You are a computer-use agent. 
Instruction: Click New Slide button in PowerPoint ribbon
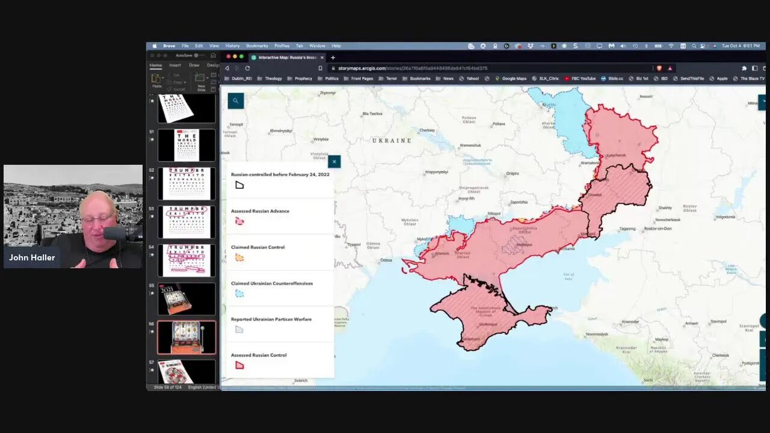pyautogui.click(x=201, y=81)
